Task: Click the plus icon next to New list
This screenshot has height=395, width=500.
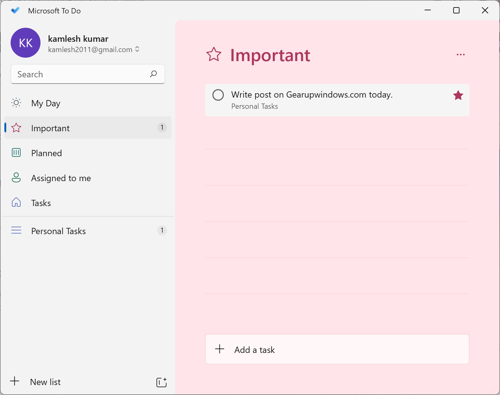Action: click(x=15, y=381)
